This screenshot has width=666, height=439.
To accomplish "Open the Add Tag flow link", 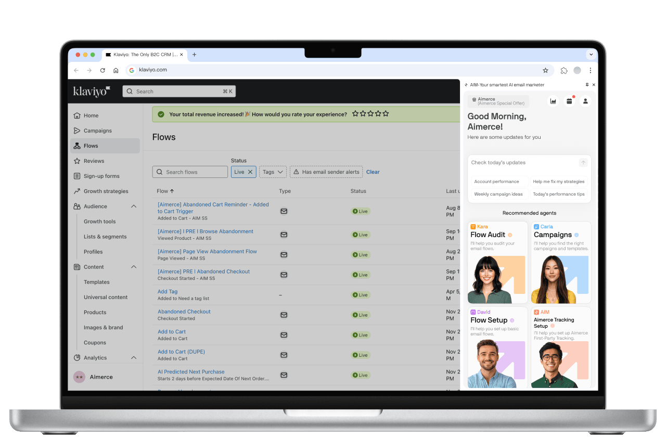I will [x=168, y=292].
